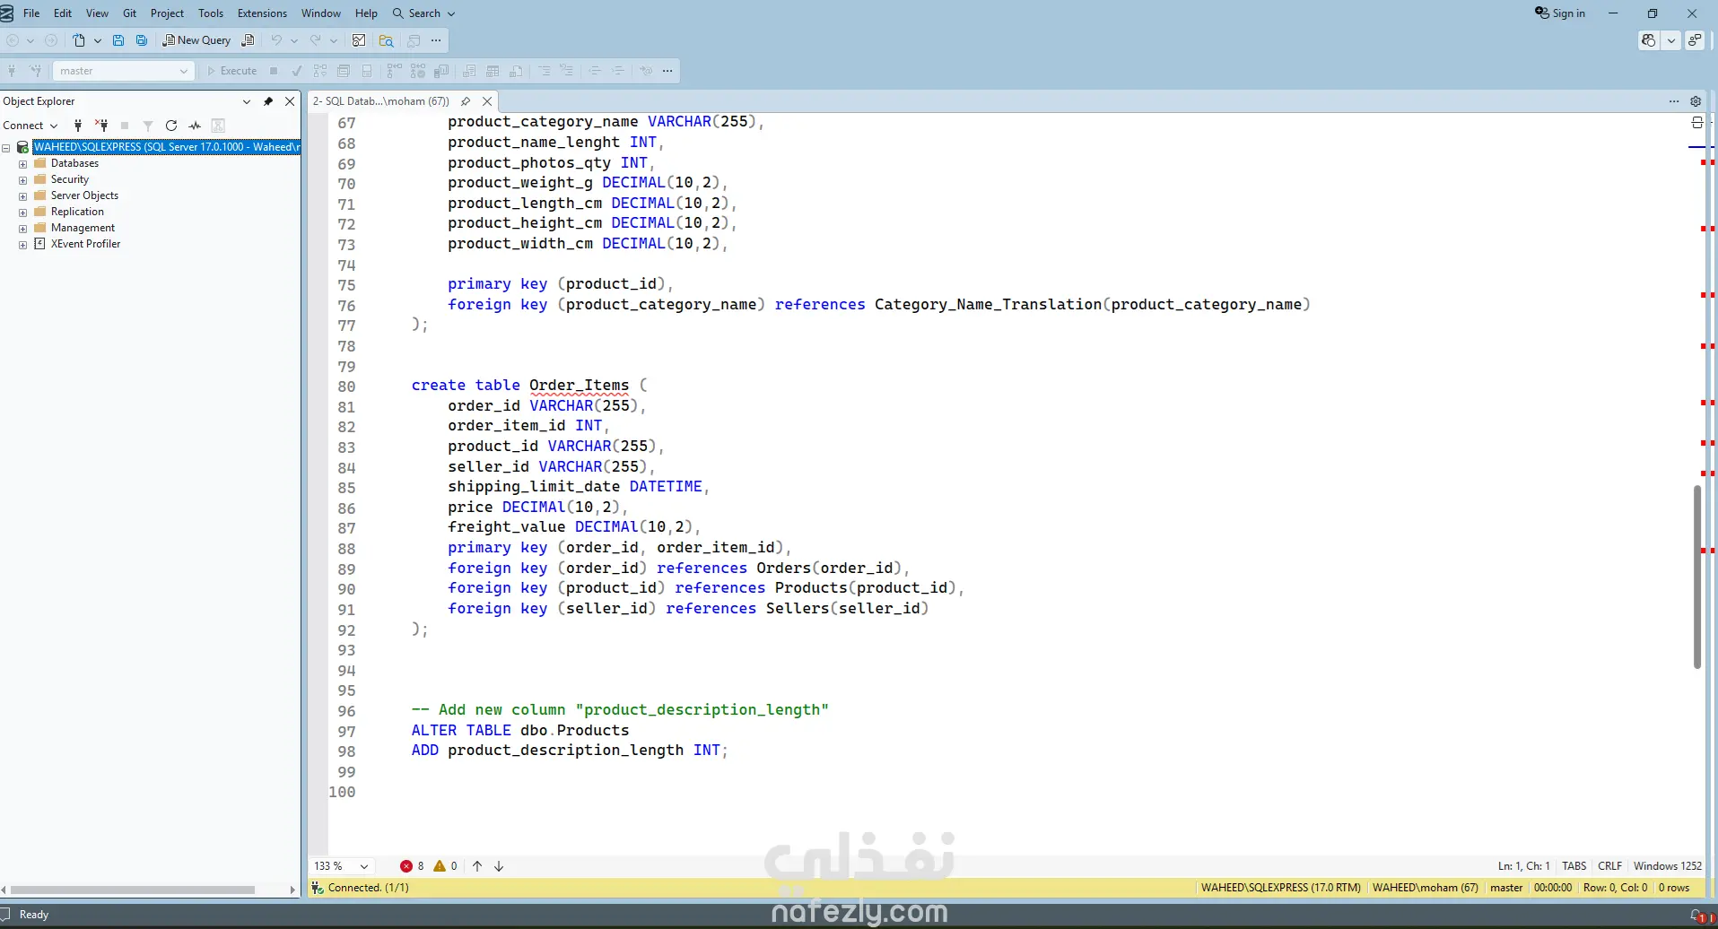
Task: Click the Save icon in toolbar
Action: point(118,40)
